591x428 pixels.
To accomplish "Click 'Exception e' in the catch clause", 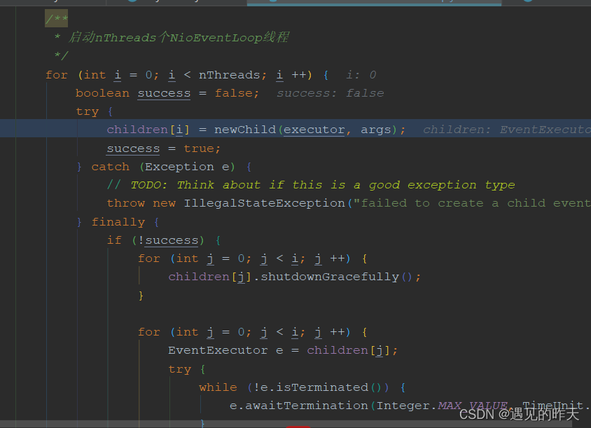I will pos(187,167).
